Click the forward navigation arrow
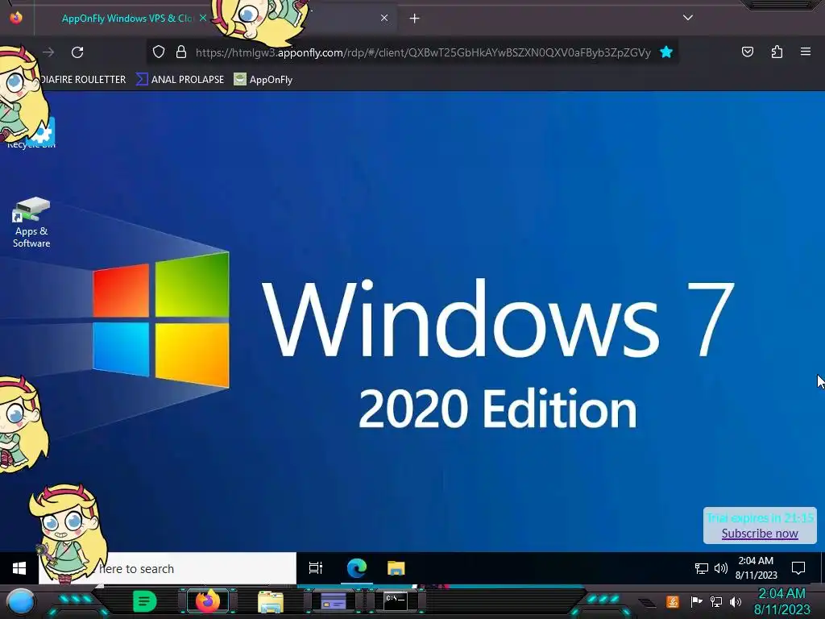Viewport: 825px width, 619px height. (x=48, y=52)
